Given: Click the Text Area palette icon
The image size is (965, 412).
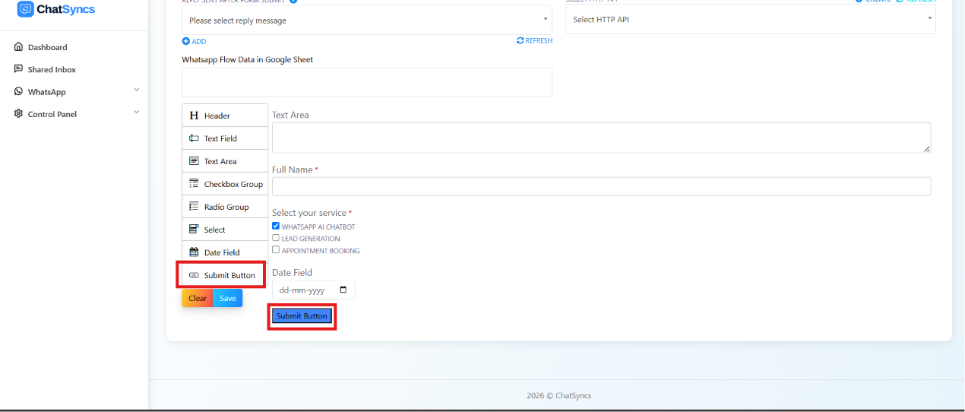Looking at the screenshot, I should [194, 161].
